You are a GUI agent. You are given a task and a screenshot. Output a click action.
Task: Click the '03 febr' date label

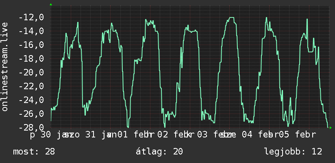click(x=216, y=135)
